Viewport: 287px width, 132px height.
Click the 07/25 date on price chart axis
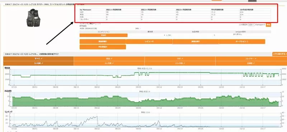(x=14, y=87)
